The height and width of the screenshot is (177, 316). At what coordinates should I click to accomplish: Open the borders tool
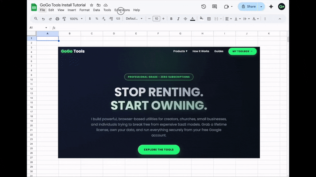[x=209, y=18]
